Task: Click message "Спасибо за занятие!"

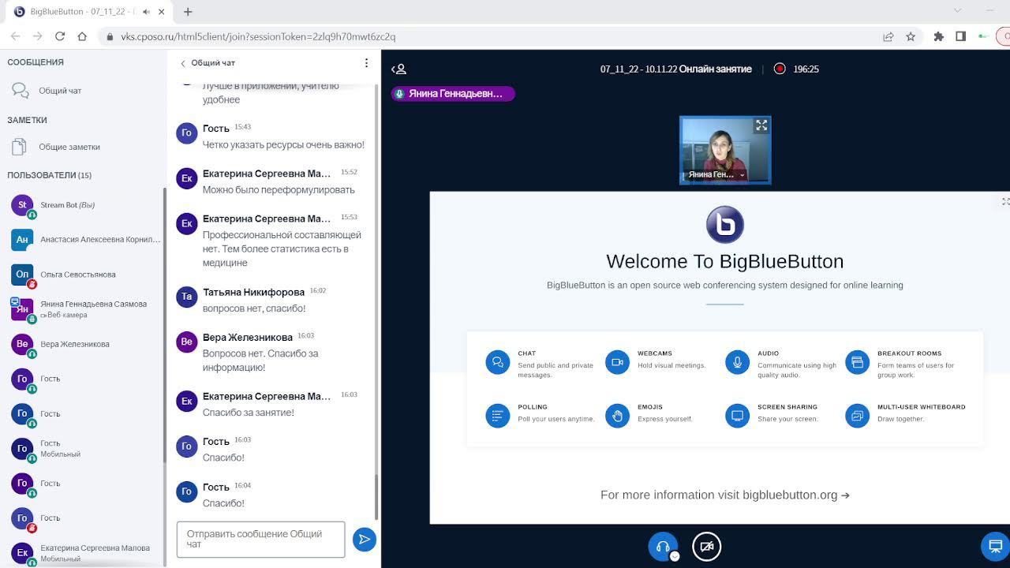Action: coord(249,413)
